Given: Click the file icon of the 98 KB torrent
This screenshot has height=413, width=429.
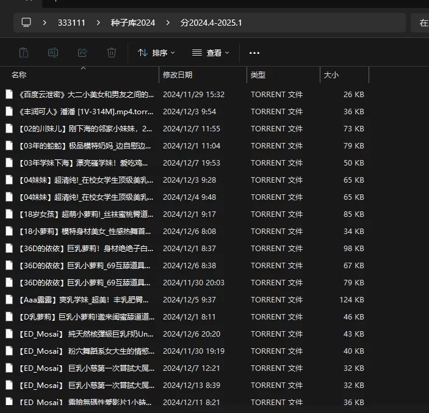Looking at the screenshot, I should pyautogui.click(x=9, y=249).
